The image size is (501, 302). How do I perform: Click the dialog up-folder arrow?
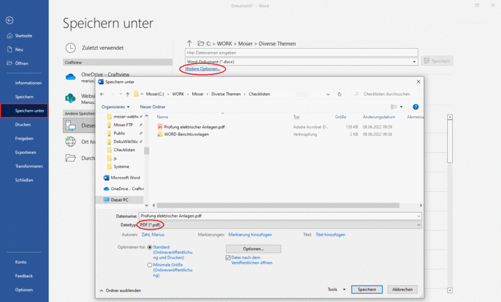(x=128, y=94)
